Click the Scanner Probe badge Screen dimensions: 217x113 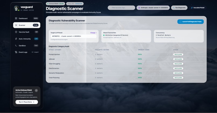(x=36, y=25)
